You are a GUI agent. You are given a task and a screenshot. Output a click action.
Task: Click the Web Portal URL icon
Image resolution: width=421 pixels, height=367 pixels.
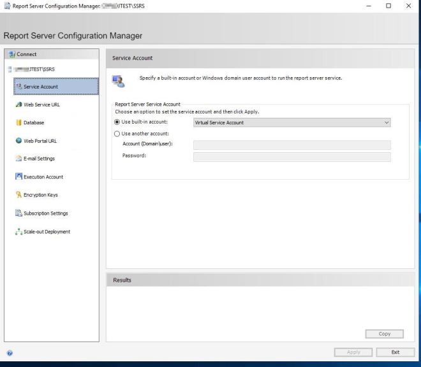point(18,141)
